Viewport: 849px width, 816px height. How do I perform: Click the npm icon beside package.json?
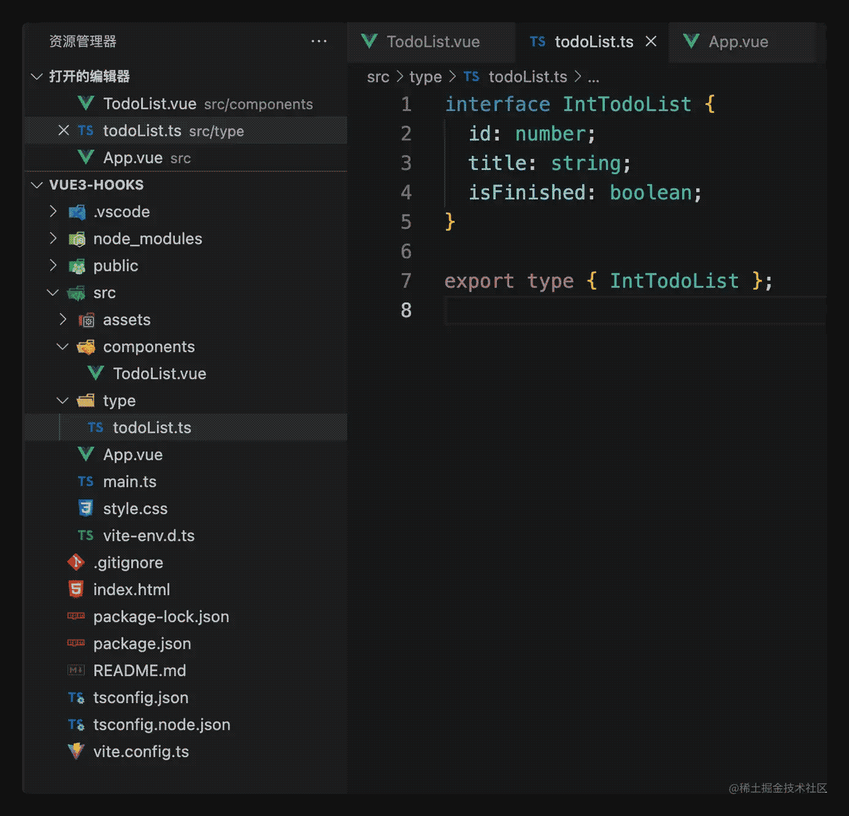click(76, 644)
